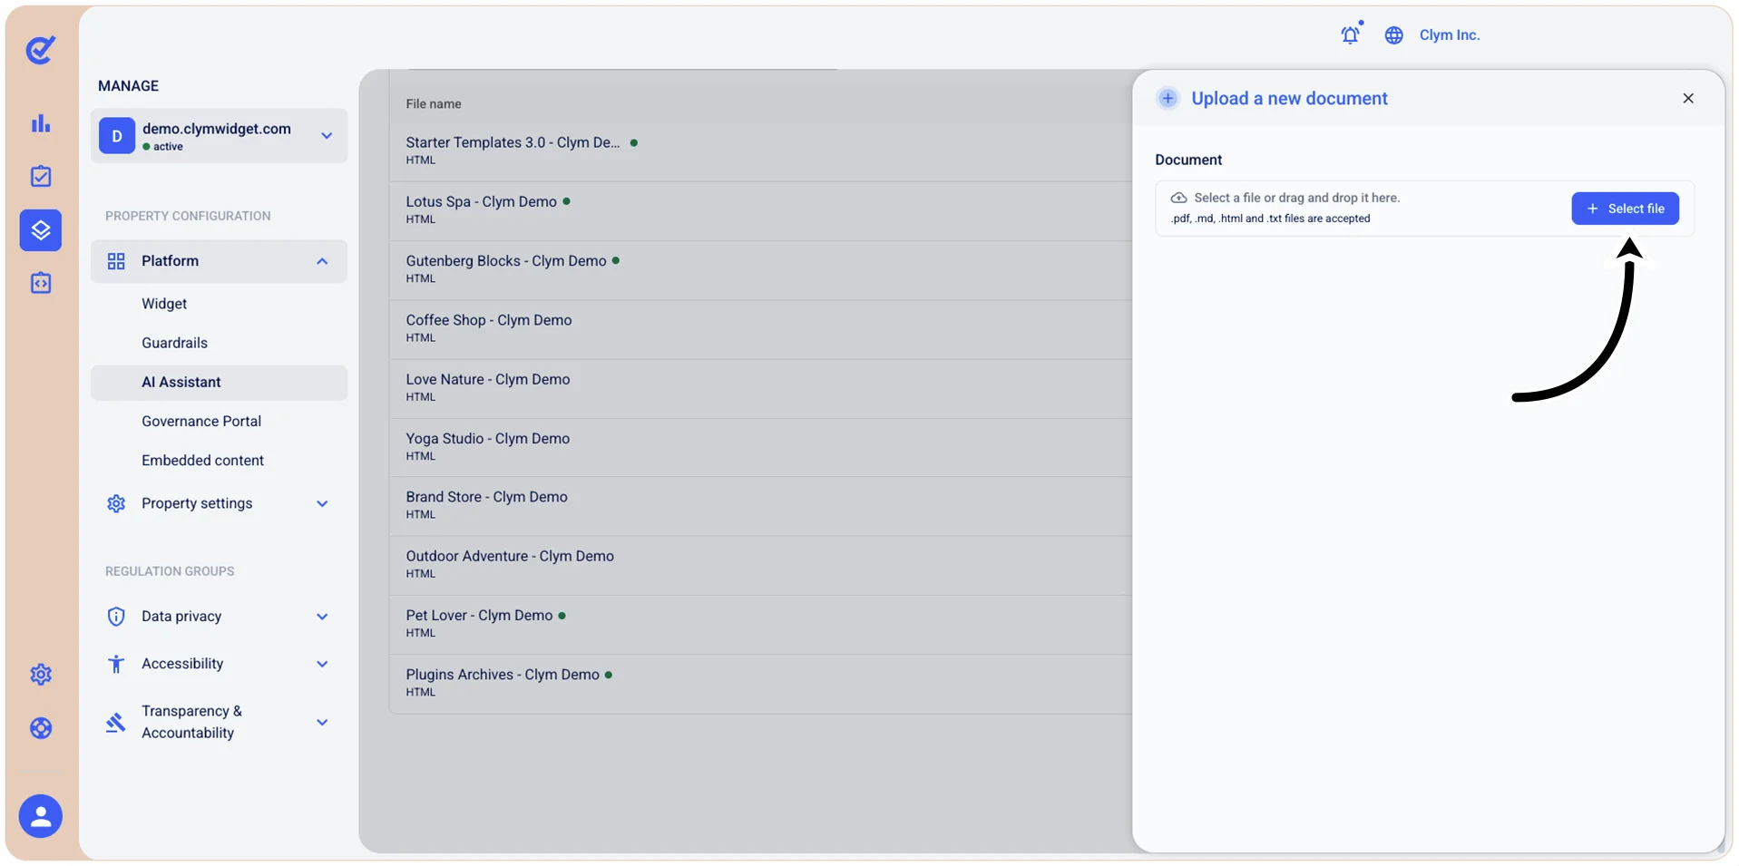This screenshot has height=866, width=1739.
Task: Open the settings gear in left rail
Action: point(41,675)
